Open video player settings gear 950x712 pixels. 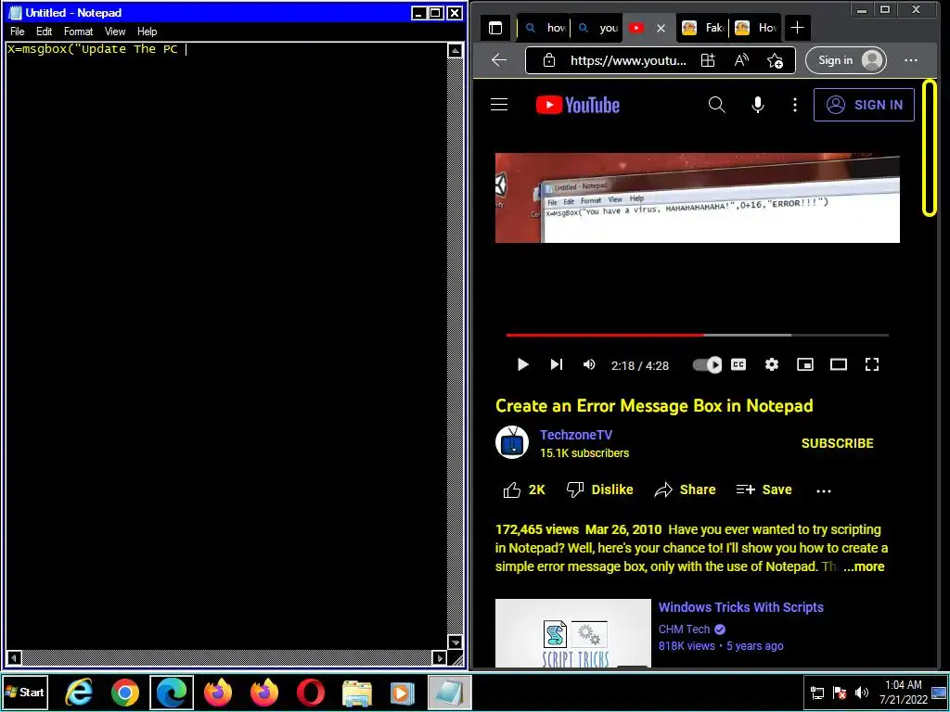click(x=771, y=364)
